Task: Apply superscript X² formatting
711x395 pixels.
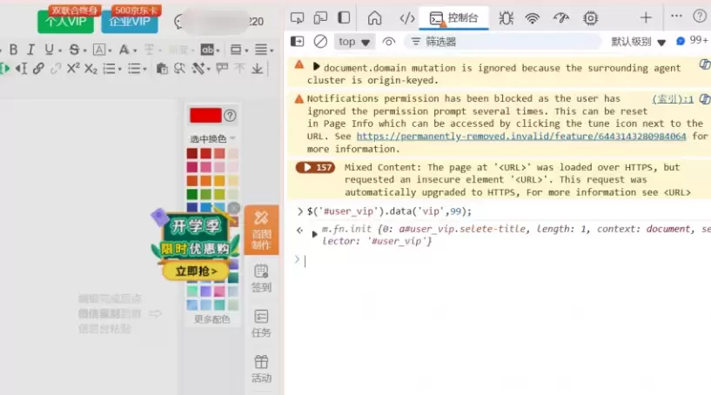Action: tap(73, 69)
